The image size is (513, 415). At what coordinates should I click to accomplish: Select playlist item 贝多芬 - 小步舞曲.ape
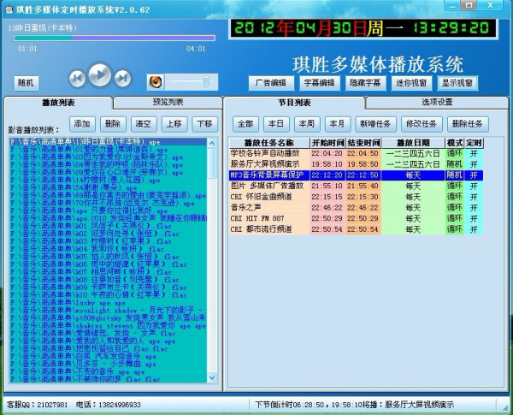click(109, 364)
